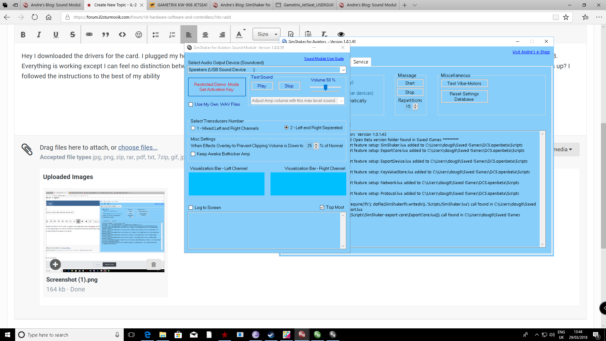Open the font Size dropdown
606x341 pixels.
[x=267, y=34]
